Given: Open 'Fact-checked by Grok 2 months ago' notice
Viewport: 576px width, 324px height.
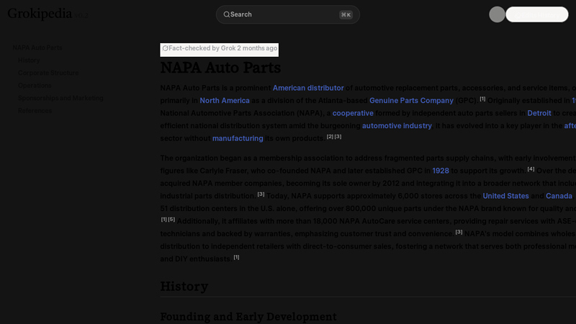Looking at the screenshot, I should (x=222, y=49).
